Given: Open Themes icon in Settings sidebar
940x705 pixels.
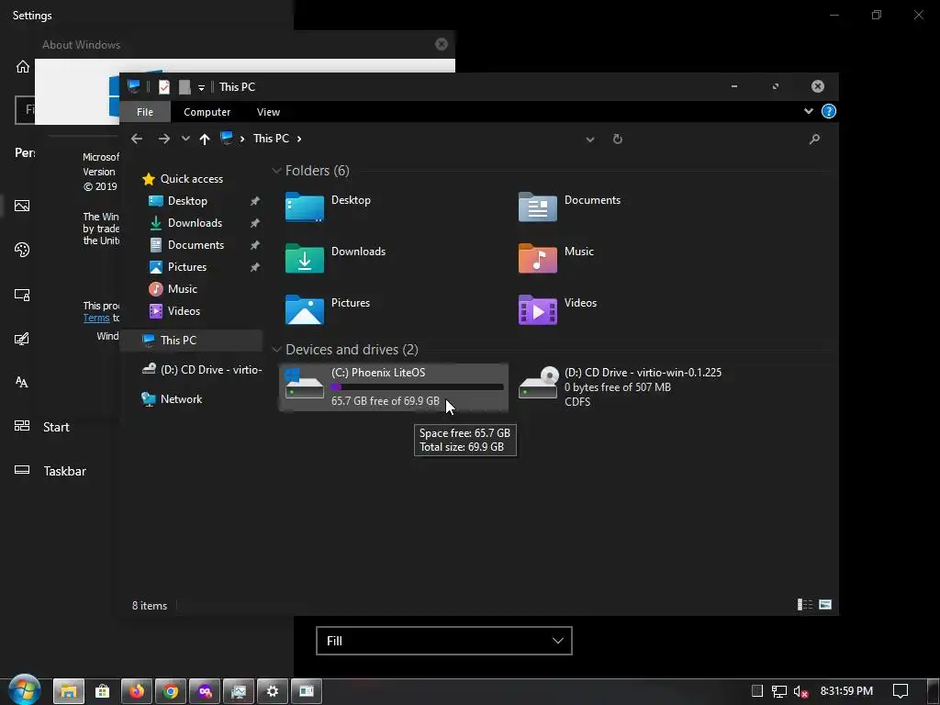Looking at the screenshot, I should (x=22, y=340).
